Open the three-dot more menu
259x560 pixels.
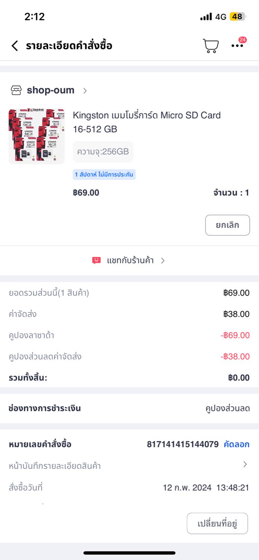pos(237,46)
